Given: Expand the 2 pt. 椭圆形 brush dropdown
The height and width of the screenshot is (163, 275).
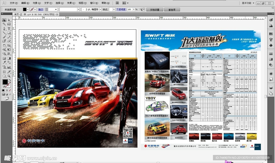Looking at the screenshot, I should coord(100,9).
